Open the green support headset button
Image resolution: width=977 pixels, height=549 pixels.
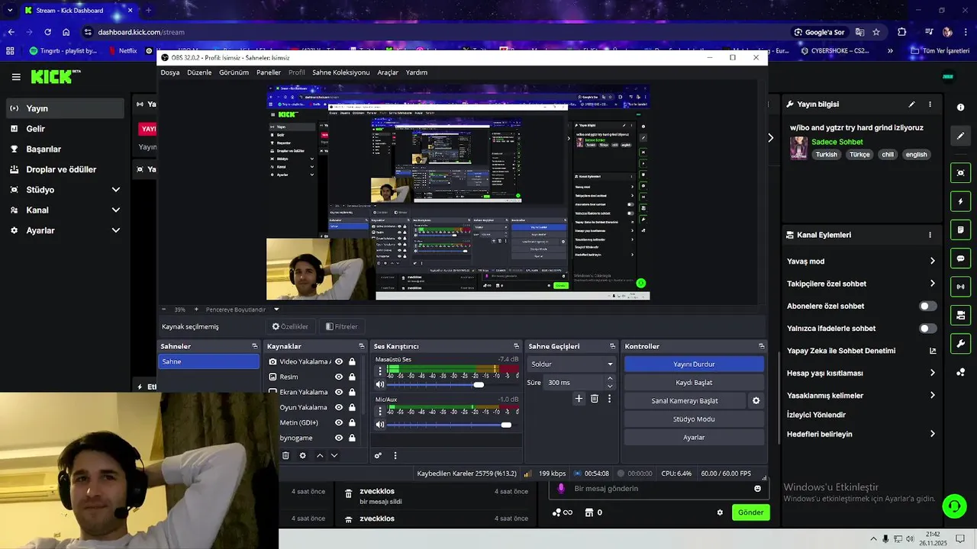click(x=953, y=506)
